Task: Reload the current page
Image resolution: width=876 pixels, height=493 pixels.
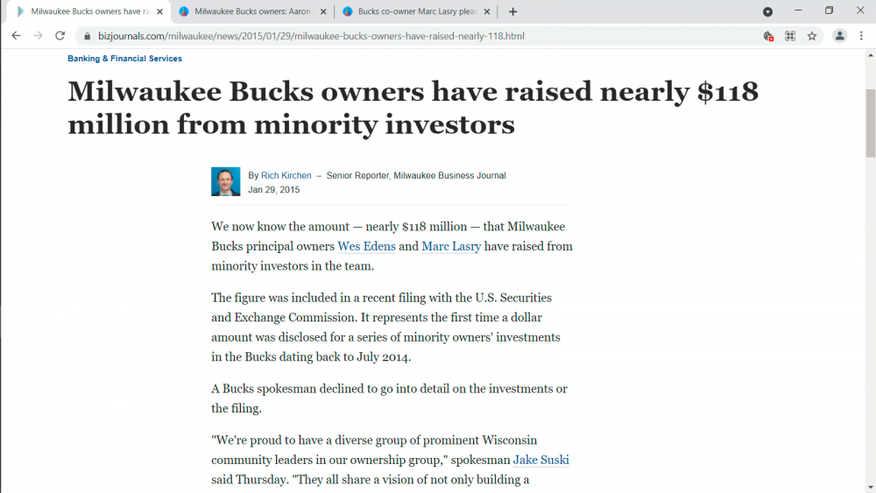Action: (60, 36)
